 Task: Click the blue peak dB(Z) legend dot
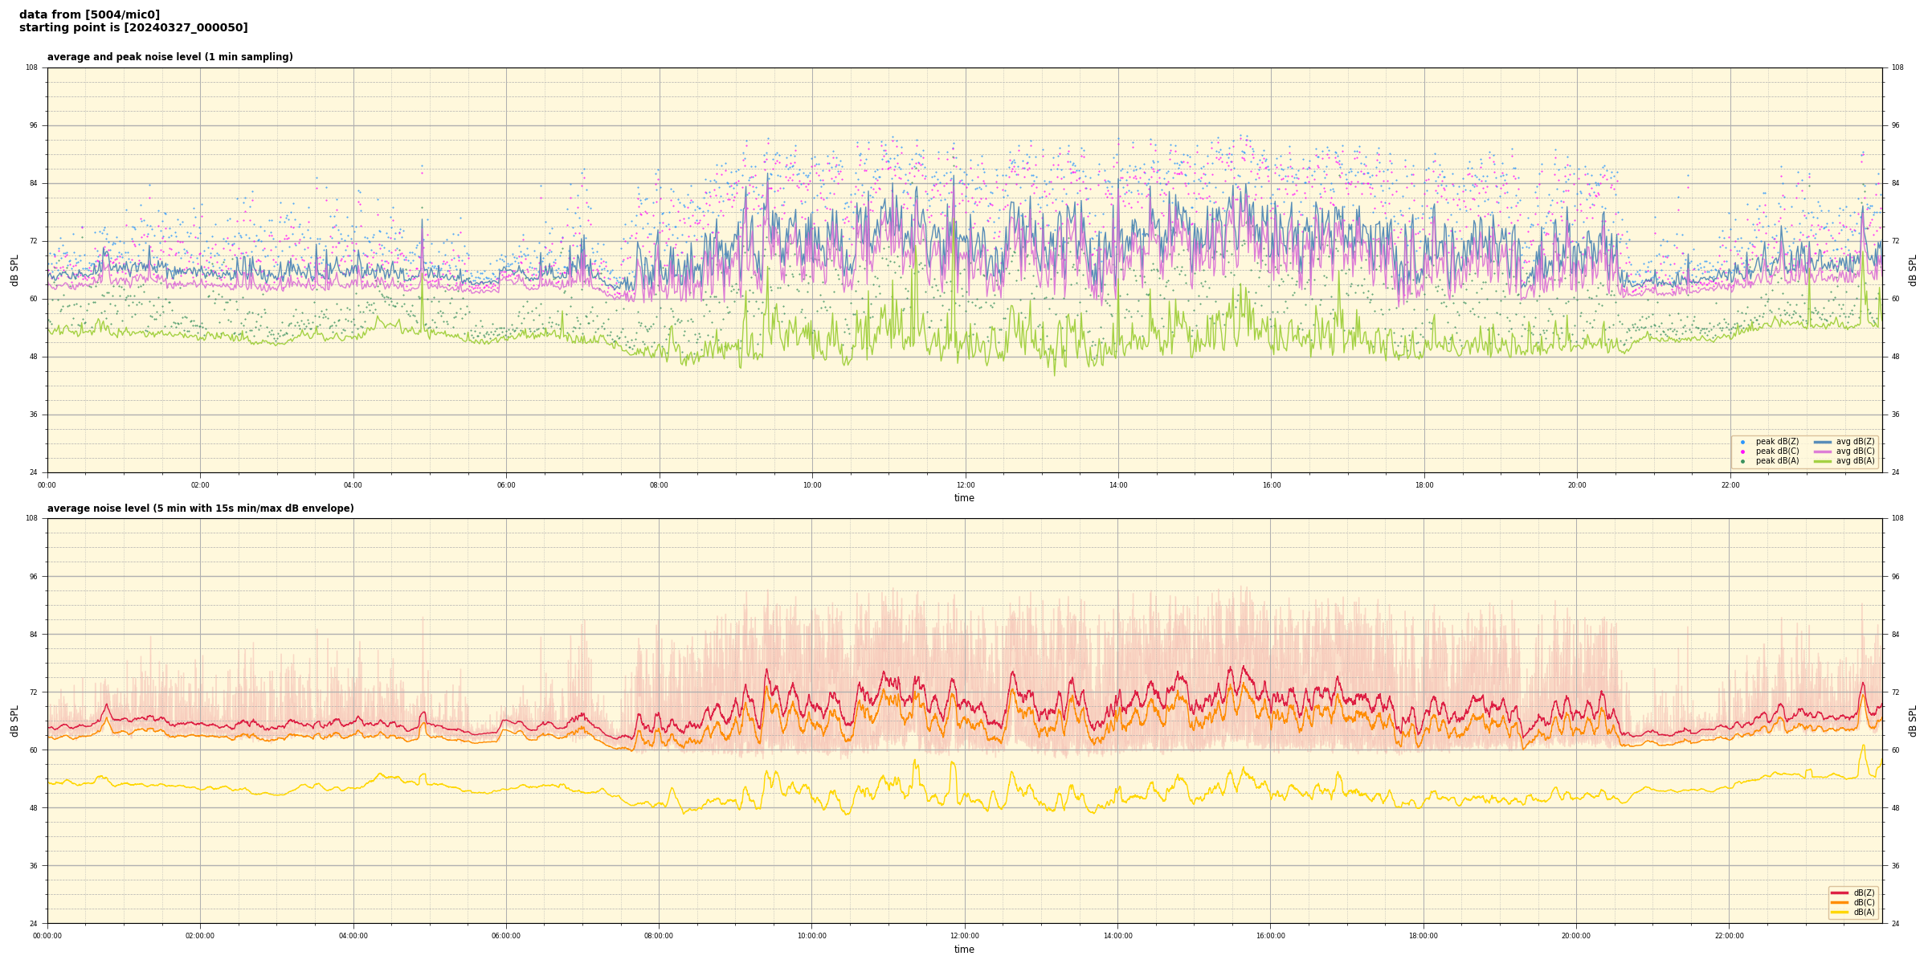click(x=1742, y=442)
